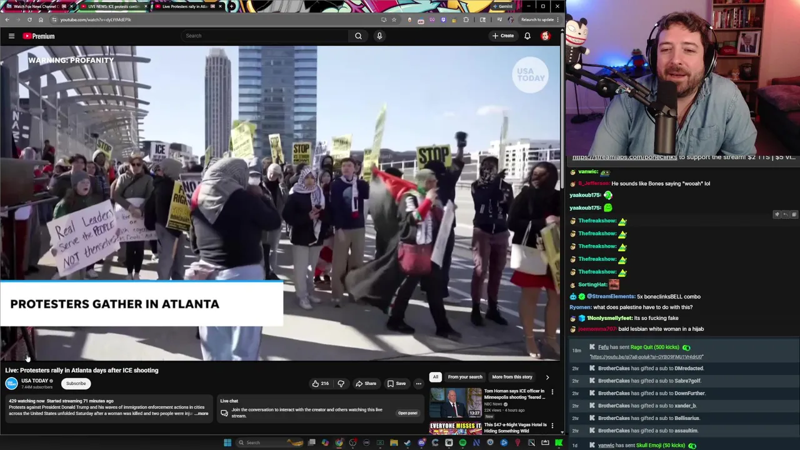Viewport: 800px width, 450px height.
Task: Click the search magnifier button
Action: [x=358, y=36]
